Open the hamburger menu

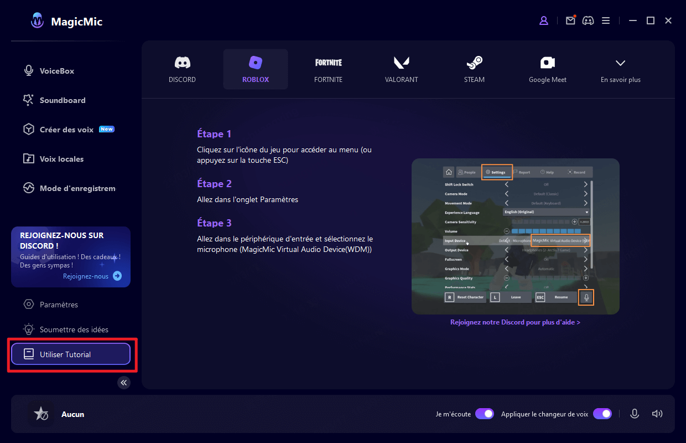(x=606, y=20)
